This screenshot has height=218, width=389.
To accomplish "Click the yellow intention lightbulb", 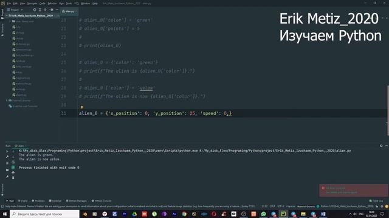I will [x=81, y=108].
